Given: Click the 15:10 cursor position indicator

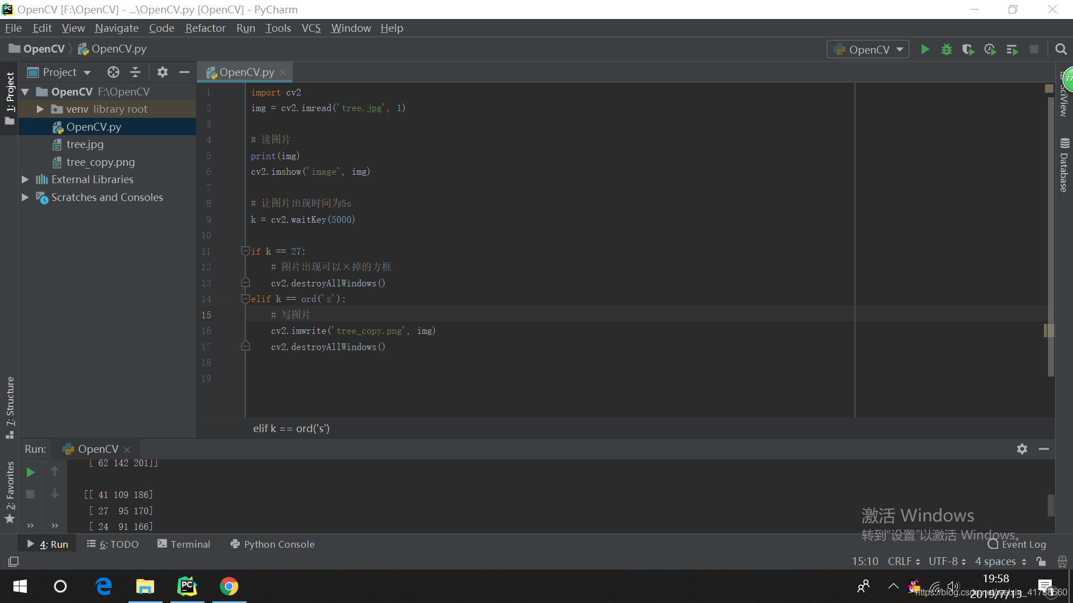Looking at the screenshot, I should (865, 561).
